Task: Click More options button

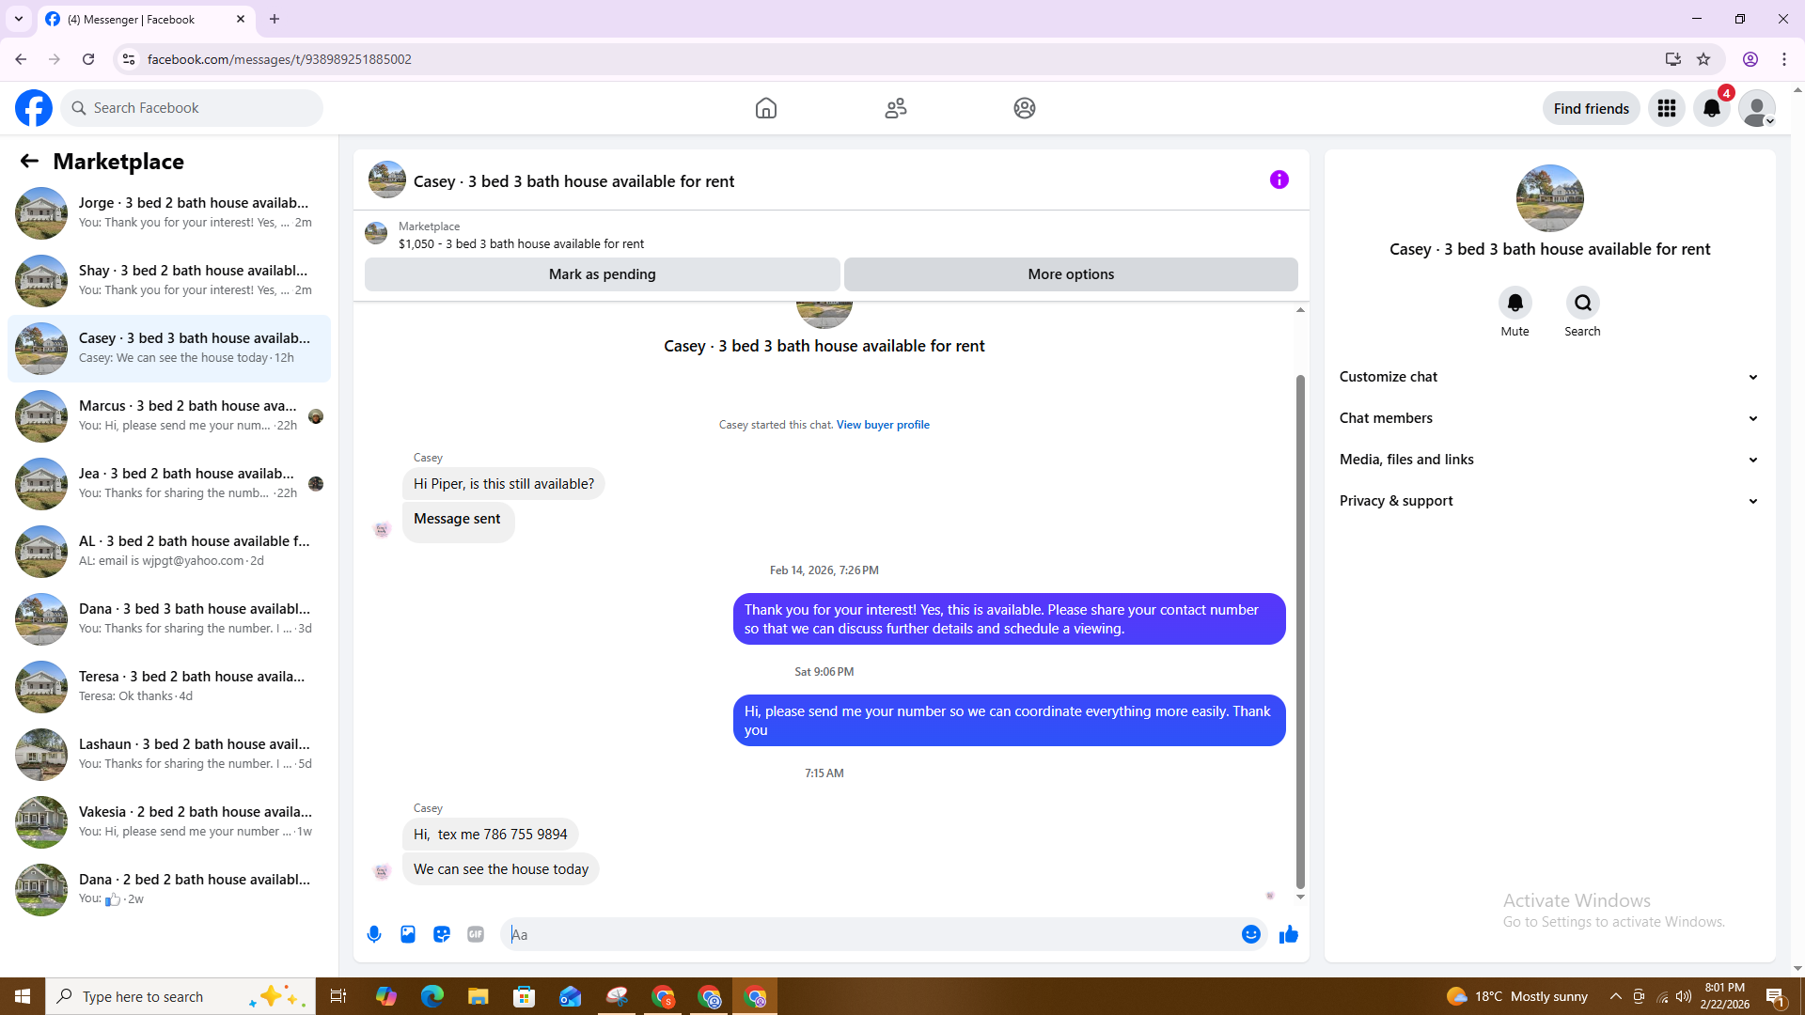Action: coord(1071,274)
